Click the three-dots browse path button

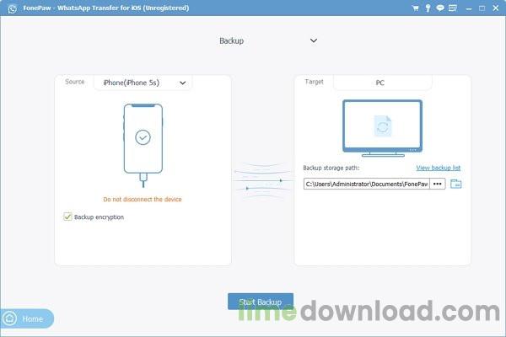coord(437,184)
